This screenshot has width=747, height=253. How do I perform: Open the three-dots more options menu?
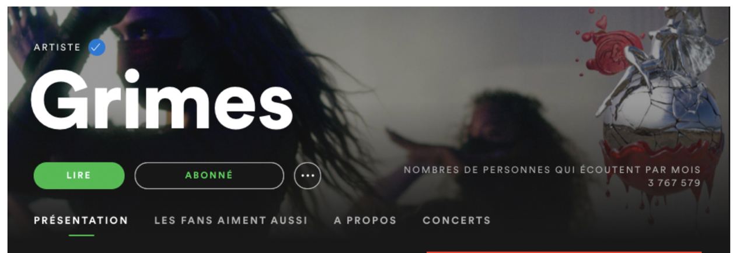coord(308,175)
